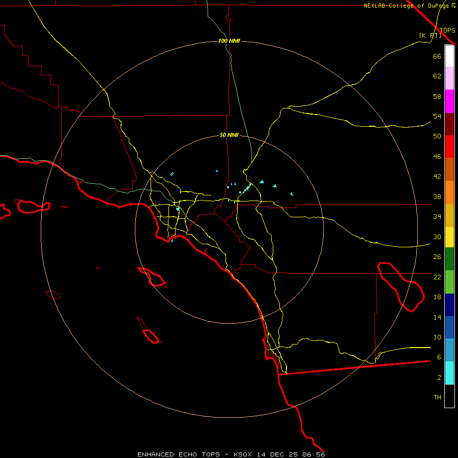The height and width of the screenshot is (458, 458).
Task: Click legend value 62
Action: pyautogui.click(x=437, y=76)
